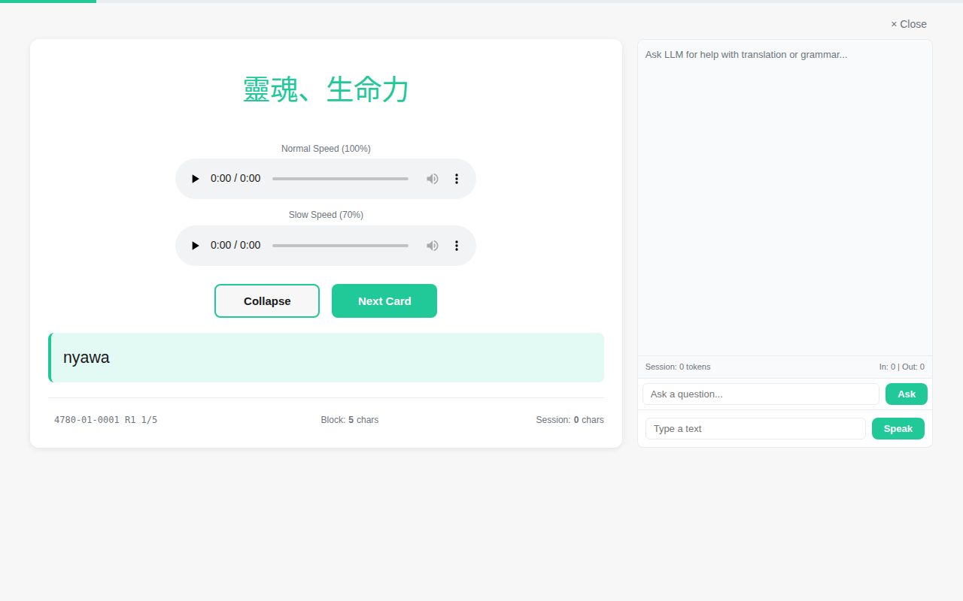Click the Chinese heading 靈魂、生命力

click(x=326, y=89)
